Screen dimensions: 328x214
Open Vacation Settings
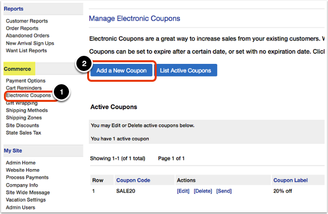tap(26, 200)
